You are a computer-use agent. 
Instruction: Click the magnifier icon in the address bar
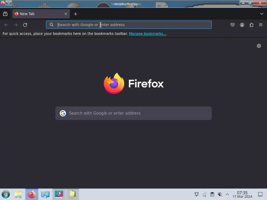click(x=52, y=25)
